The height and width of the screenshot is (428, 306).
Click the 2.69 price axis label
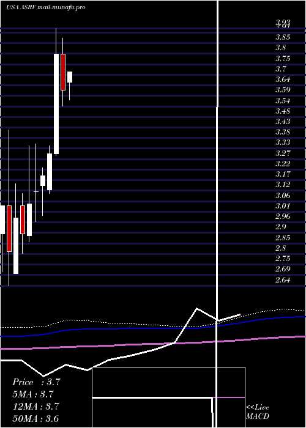[283, 269]
